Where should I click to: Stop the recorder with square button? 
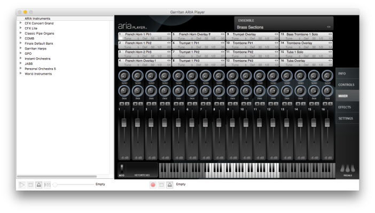(x=161, y=185)
